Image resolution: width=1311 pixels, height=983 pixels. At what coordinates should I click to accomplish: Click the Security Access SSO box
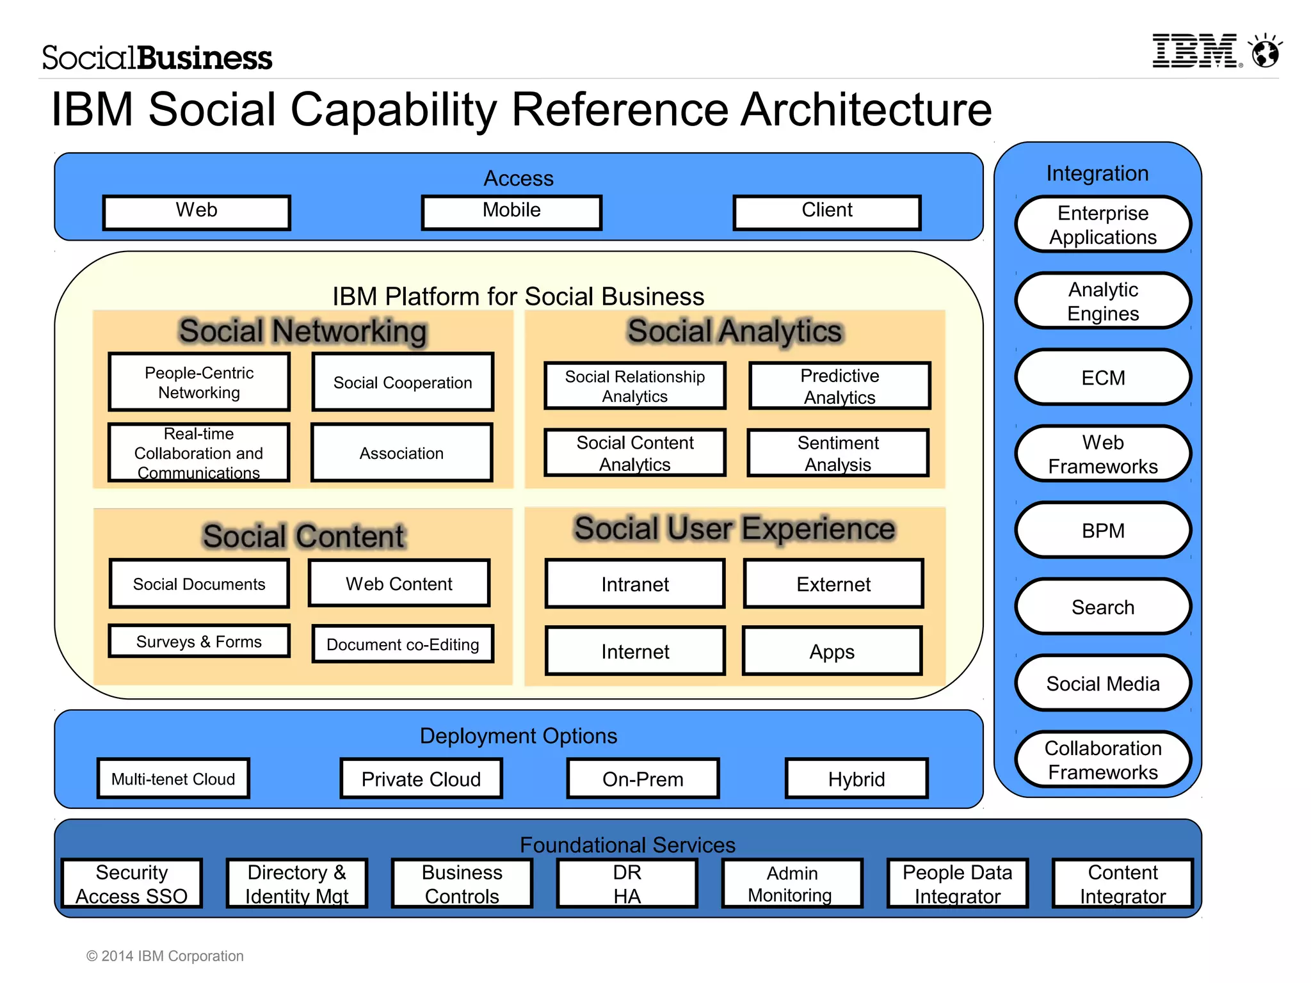point(132,883)
